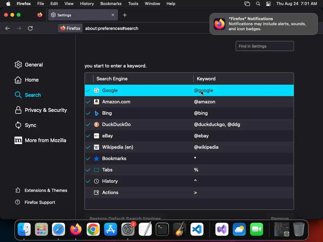Go back with the back arrow

[8, 28]
